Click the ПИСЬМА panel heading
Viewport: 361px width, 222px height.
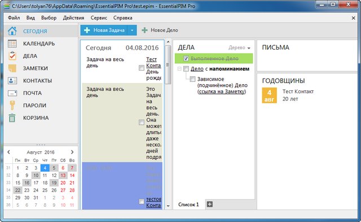(x=276, y=47)
